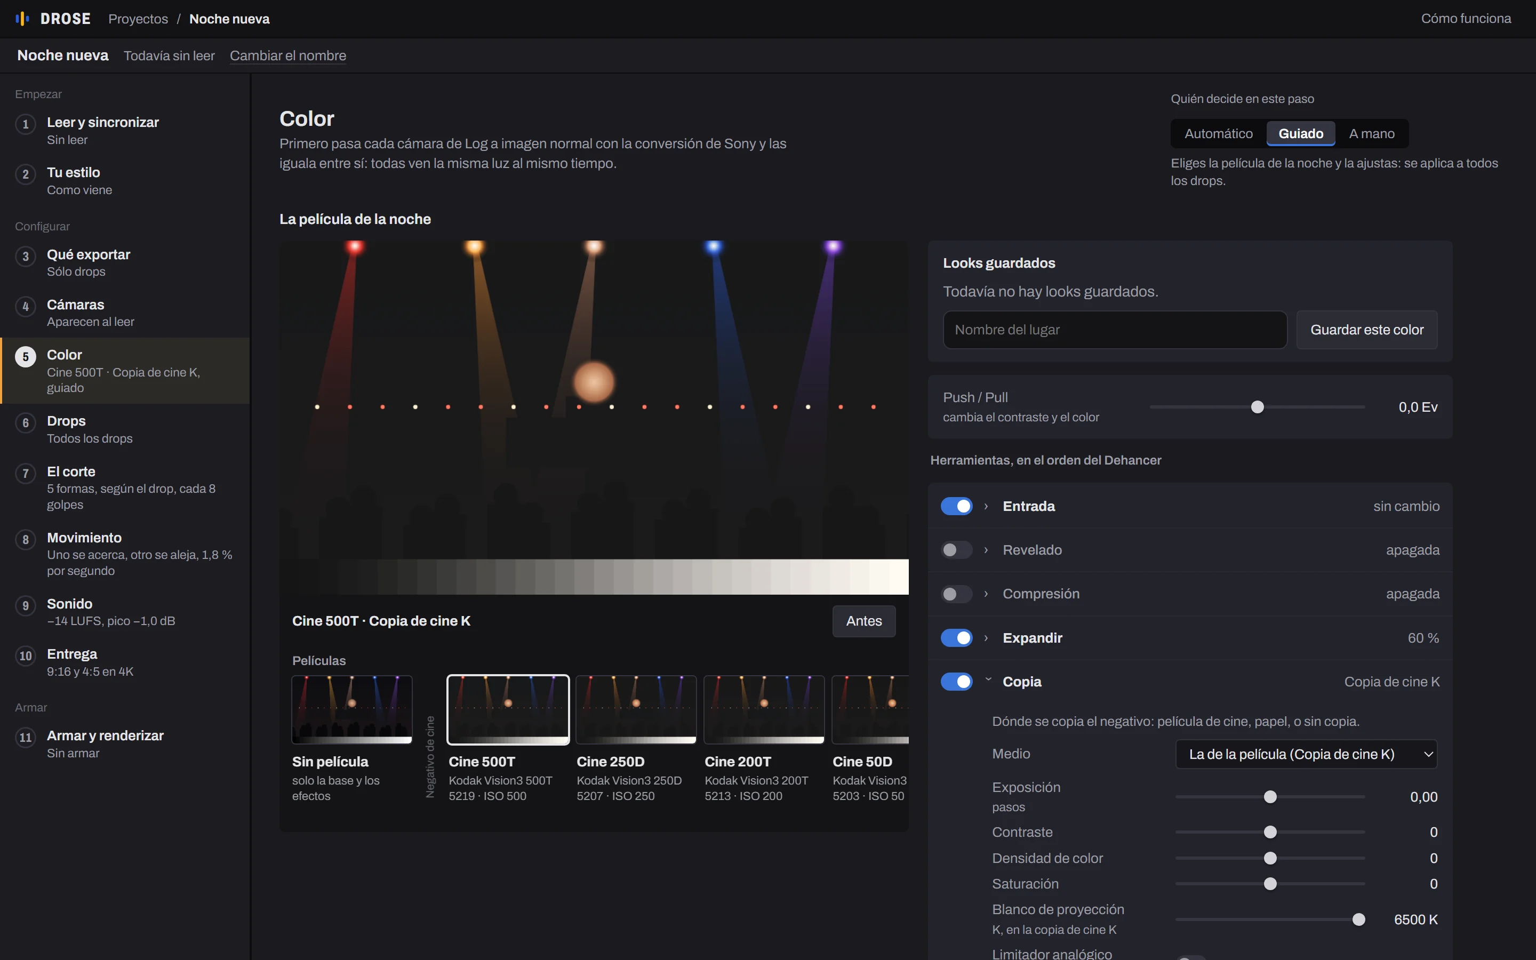1536x960 pixels.
Task: Click the 'Todavía sin leer' status text
Action: [x=169, y=56]
